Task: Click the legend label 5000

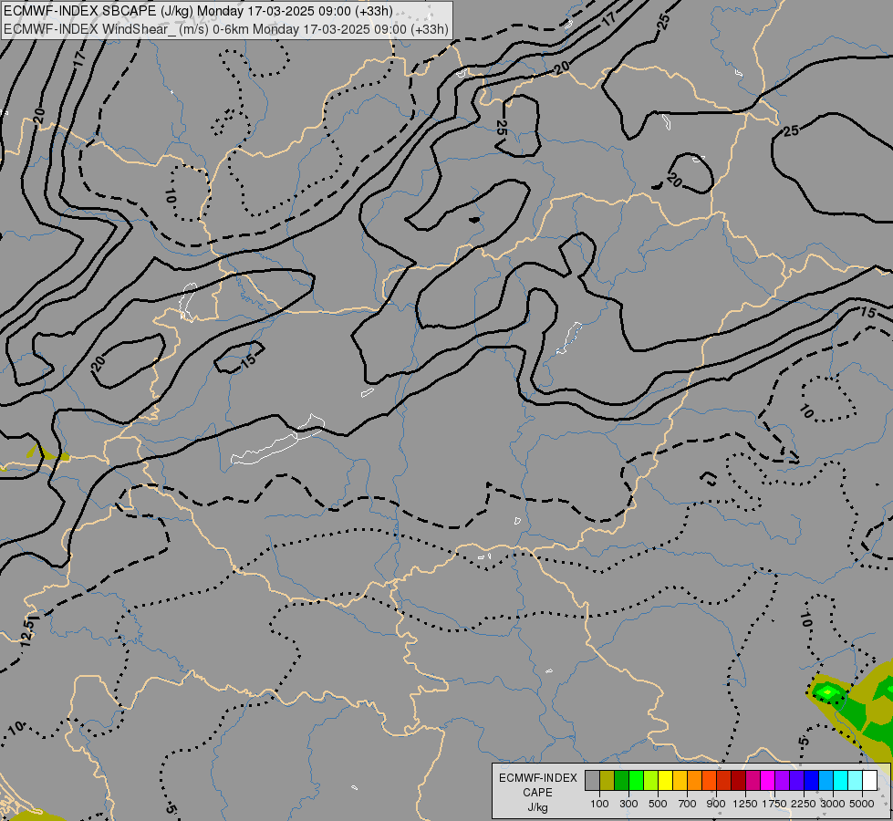Action: [862, 804]
